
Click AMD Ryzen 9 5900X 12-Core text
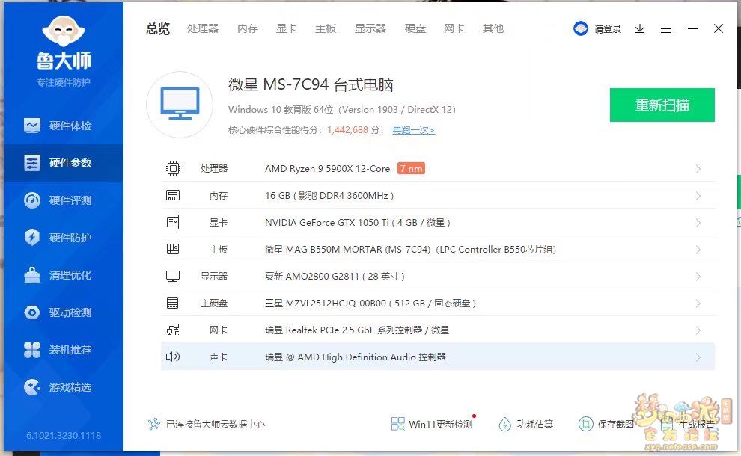click(x=328, y=168)
